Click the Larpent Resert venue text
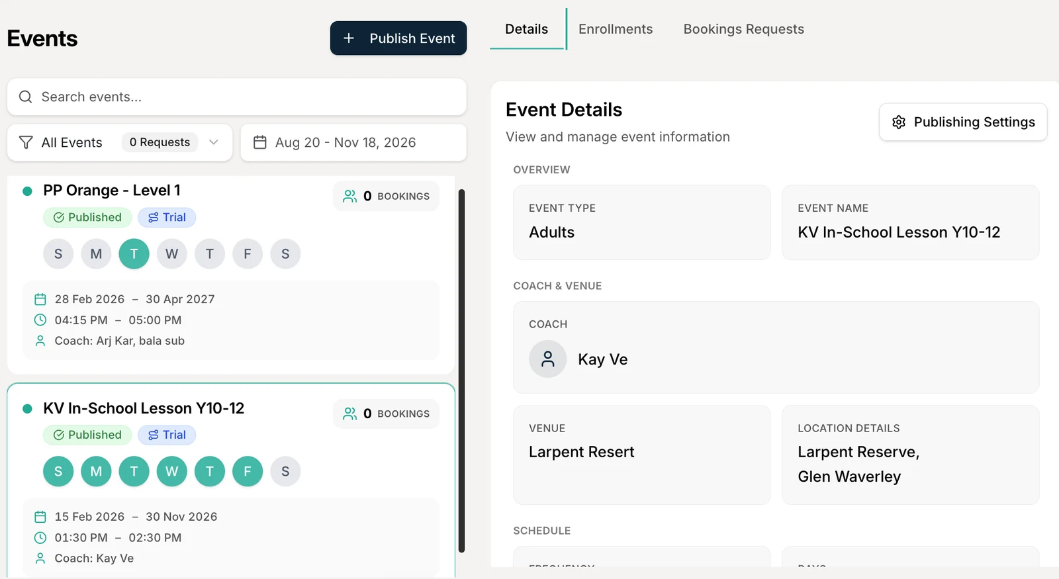Screen dimensions: 1059x579 click(x=582, y=452)
